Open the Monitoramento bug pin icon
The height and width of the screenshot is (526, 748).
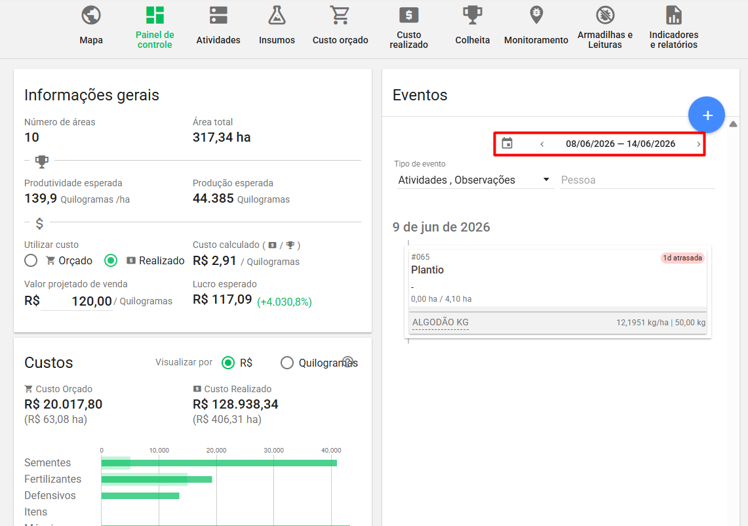click(x=536, y=15)
